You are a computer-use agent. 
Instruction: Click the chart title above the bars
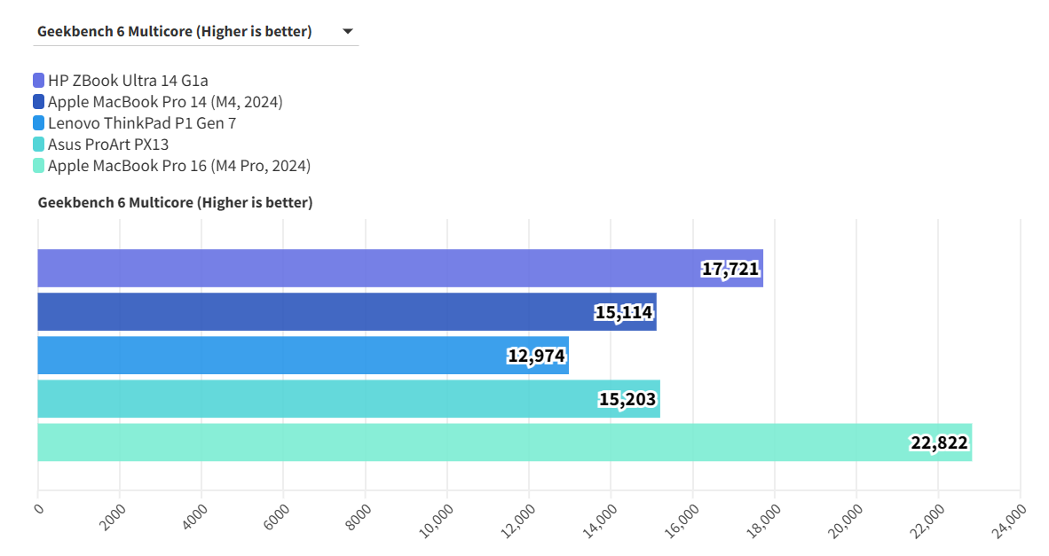pyautogui.click(x=175, y=202)
